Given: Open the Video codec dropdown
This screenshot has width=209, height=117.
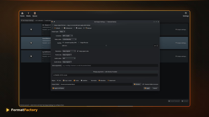Looking at the screenshot, I should coord(69,39).
